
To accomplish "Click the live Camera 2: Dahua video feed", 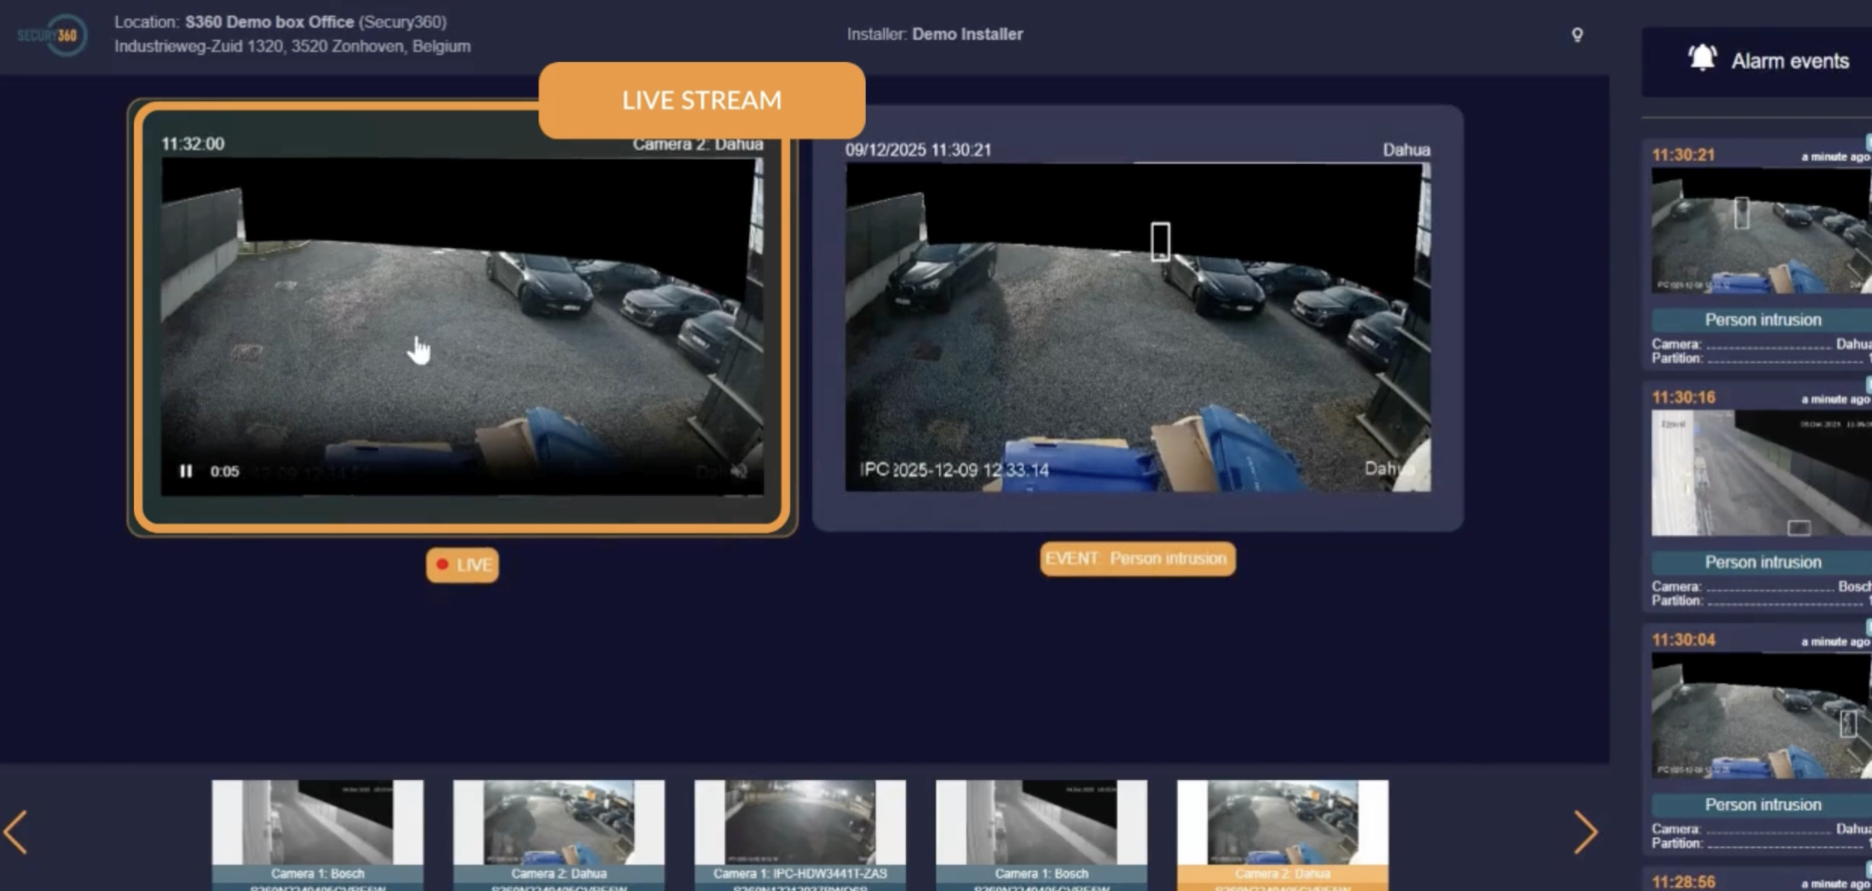I will 462,327.
